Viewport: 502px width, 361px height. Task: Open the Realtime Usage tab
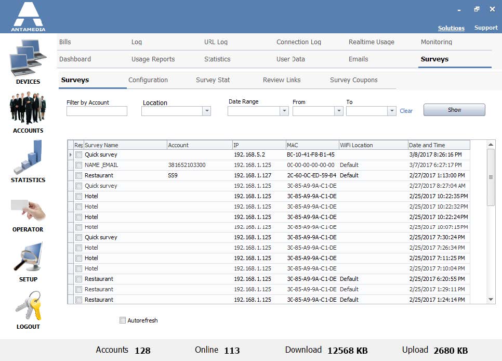[x=372, y=42]
